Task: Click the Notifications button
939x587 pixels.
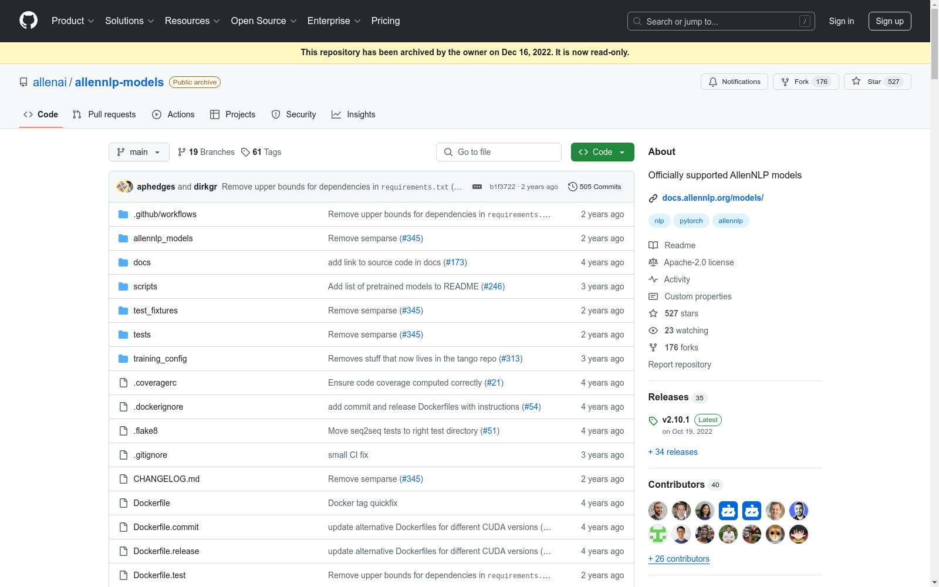Action: 734,82
